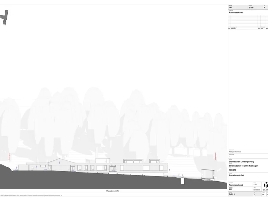Click the top header 'Rammesøknad' phase label
268x201 pixels.
point(236,12)
